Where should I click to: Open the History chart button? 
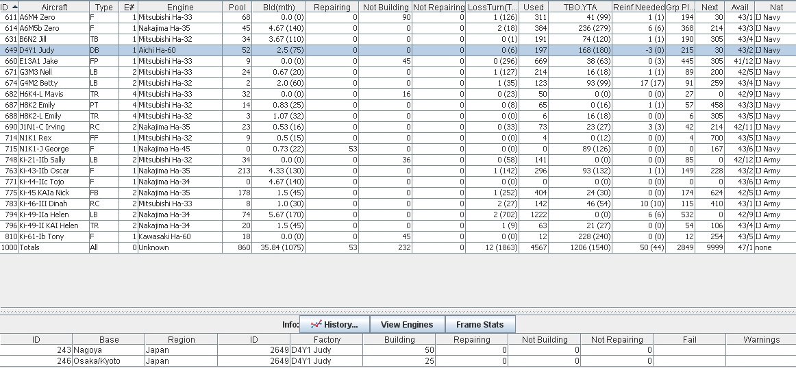click(334, 325)
